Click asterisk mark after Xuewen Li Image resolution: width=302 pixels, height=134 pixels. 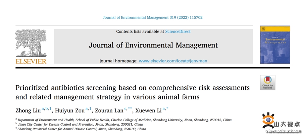pyautogui.click(x=167, y=108)
